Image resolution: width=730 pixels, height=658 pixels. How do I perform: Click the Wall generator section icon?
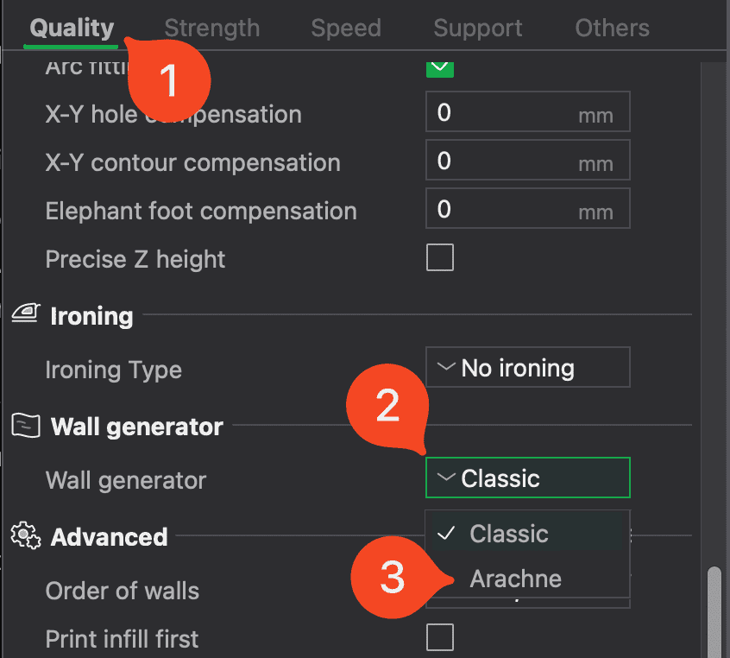coord(23,426)
